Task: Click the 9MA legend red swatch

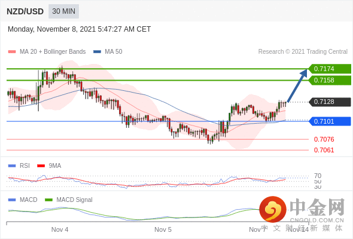Action: (x=41, y=166)
